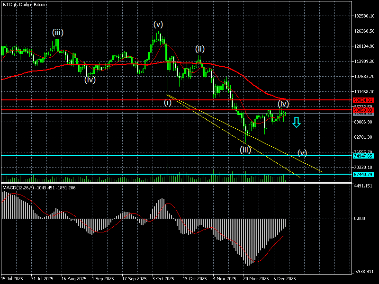This screenshot has width=379, height=284.
Task: Click the (iii) label under November low
Action: click(x=245, y=150)
